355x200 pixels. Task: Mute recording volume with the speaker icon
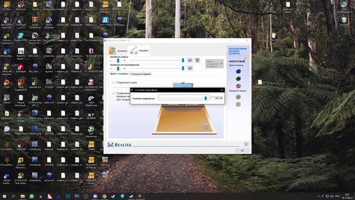click(x=190, y=60)
